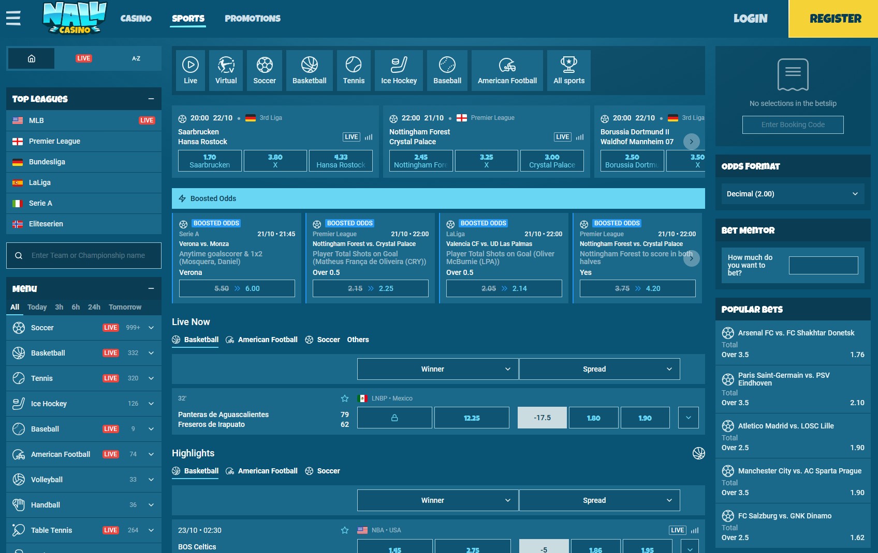Click the Register button
The height and width of the screenshot is (553, 878).
click(835, 19)
